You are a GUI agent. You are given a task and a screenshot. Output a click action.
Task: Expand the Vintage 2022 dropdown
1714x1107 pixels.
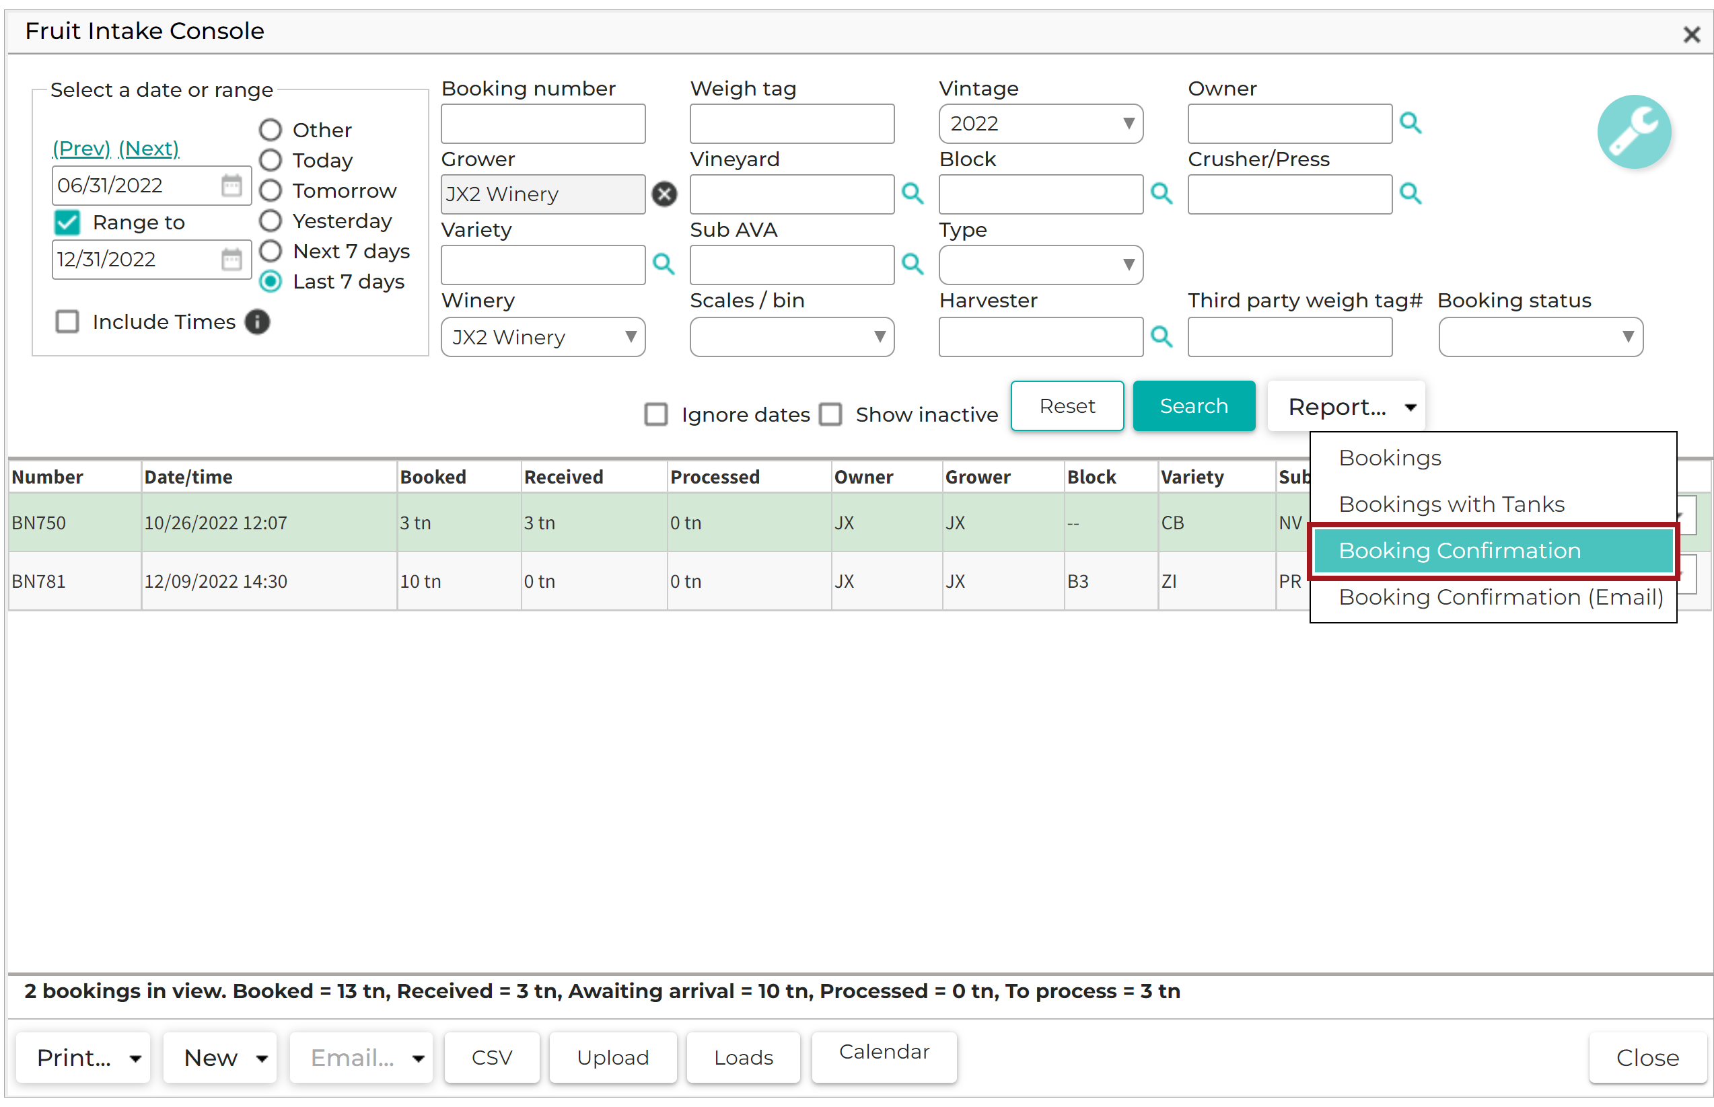[x=1040, y=124]
